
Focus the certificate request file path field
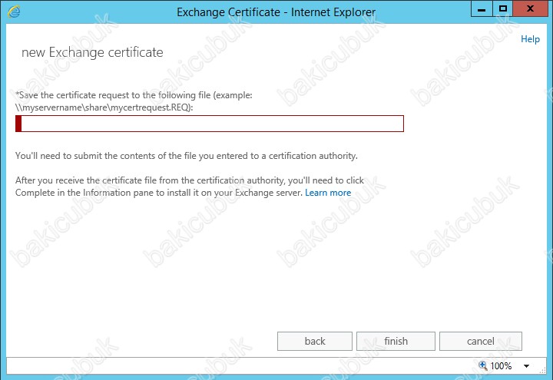(x=210, y=124)
